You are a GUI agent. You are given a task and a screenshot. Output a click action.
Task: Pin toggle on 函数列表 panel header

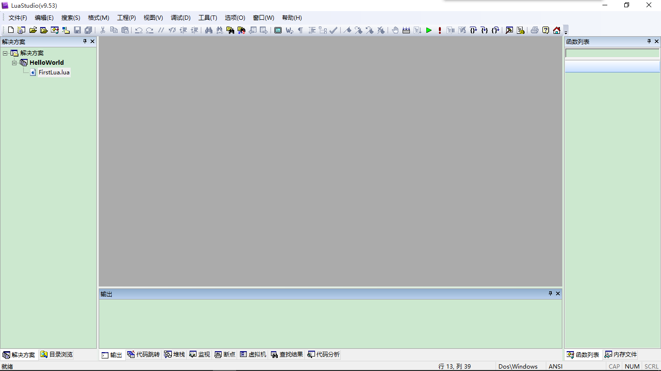point(649,42)
